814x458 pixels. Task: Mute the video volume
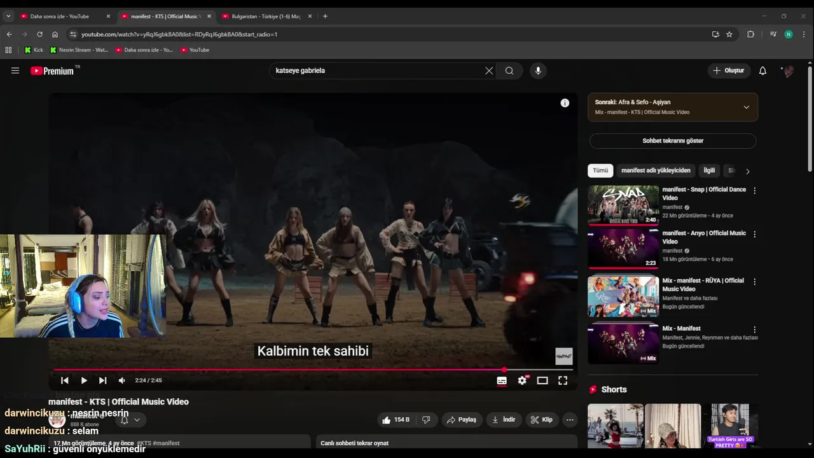point(121,380)
